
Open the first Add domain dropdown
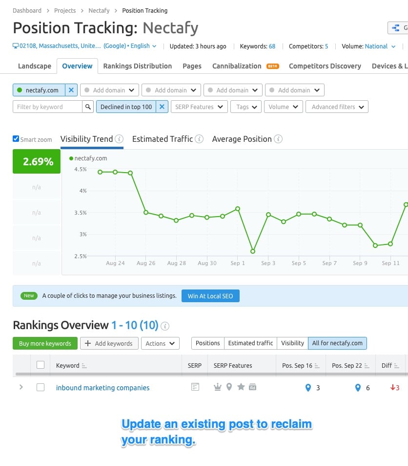click(109, 90)
